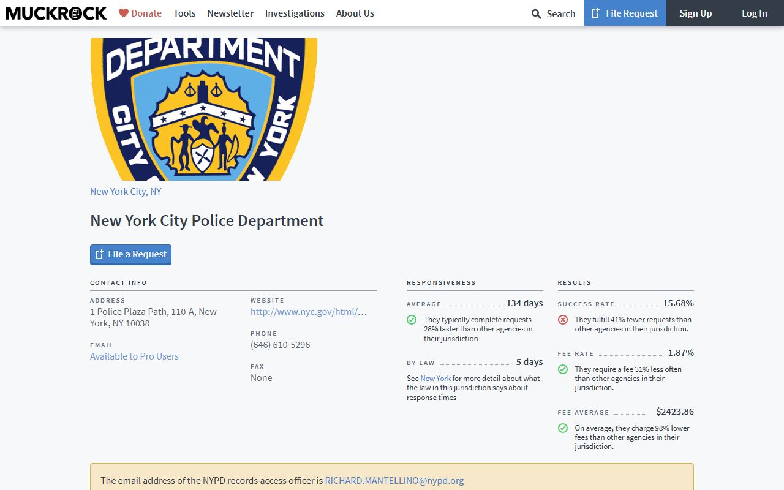The height and width of the screenshot is (490, 784).
Task: Click the blue File a Request button
Action: point(130,254)
